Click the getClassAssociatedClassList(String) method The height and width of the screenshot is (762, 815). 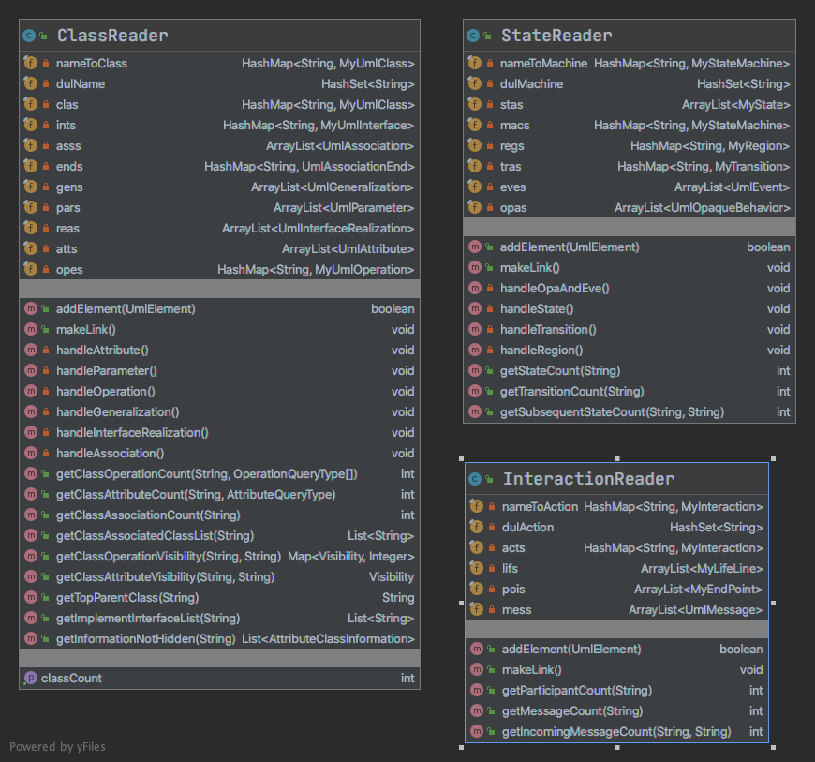tap(155, 536)
